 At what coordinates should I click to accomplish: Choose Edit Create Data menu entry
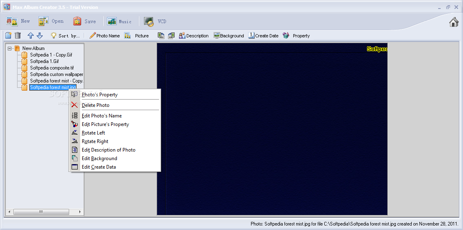115,167
